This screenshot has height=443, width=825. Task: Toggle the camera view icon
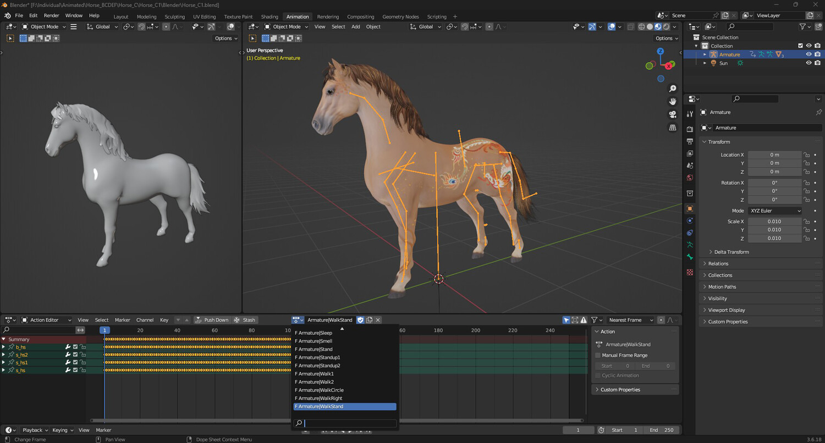672,114
